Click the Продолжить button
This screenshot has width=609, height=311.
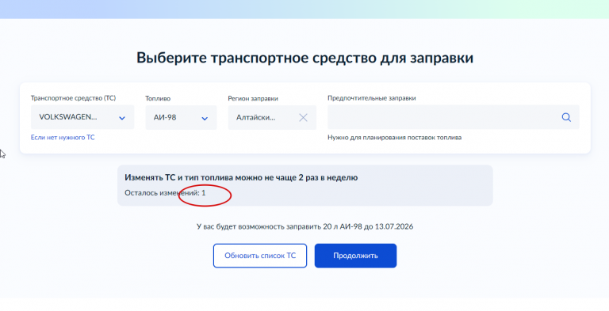pyautogui.click(x=355, y=256)
